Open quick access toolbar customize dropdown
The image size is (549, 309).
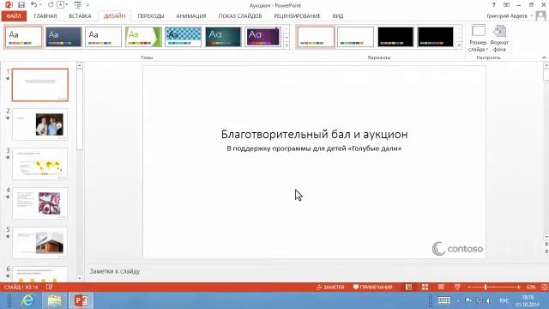(x=87, y=5)
